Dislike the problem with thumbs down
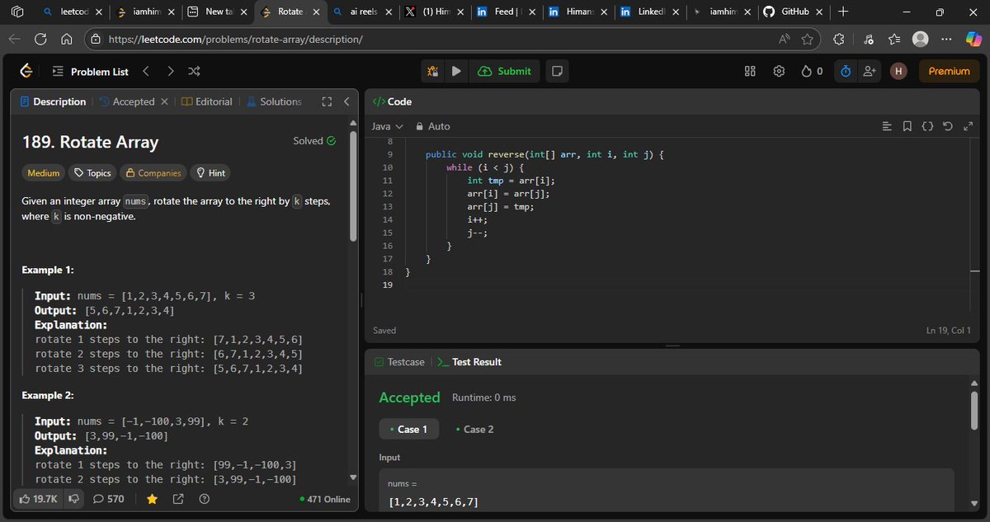The height and width of the screenshot is (522, 990). [73, 499]
